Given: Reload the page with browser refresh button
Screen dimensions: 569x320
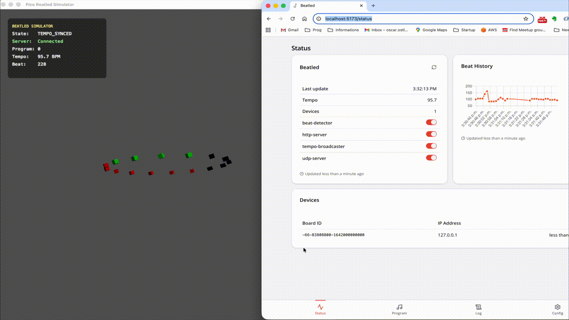Looking at the screenshot, I should pos(293,19).
